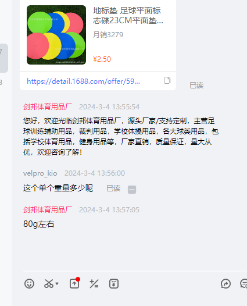Click the yen payment icon in toolbar
This screenshot has height=306, width=247.
tap(114, 283)
